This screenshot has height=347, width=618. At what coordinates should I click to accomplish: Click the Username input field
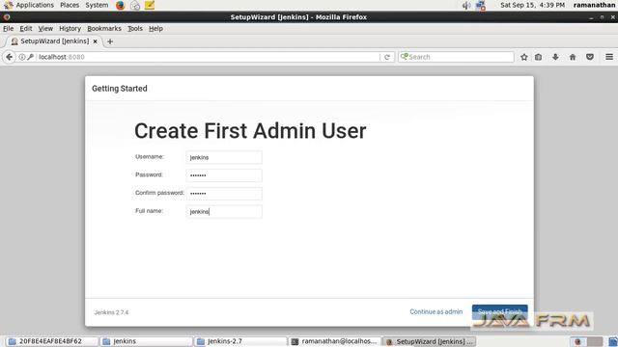(x=224, y=157)
